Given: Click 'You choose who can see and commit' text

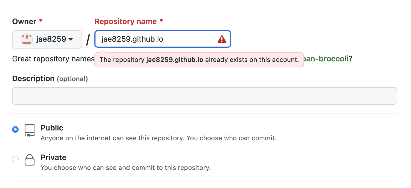Looking at the screenshot, I should [x=126, y=167].
